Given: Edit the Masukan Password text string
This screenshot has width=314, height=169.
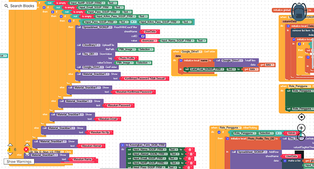Looking at the screenshot, I should tap(119, 105).
